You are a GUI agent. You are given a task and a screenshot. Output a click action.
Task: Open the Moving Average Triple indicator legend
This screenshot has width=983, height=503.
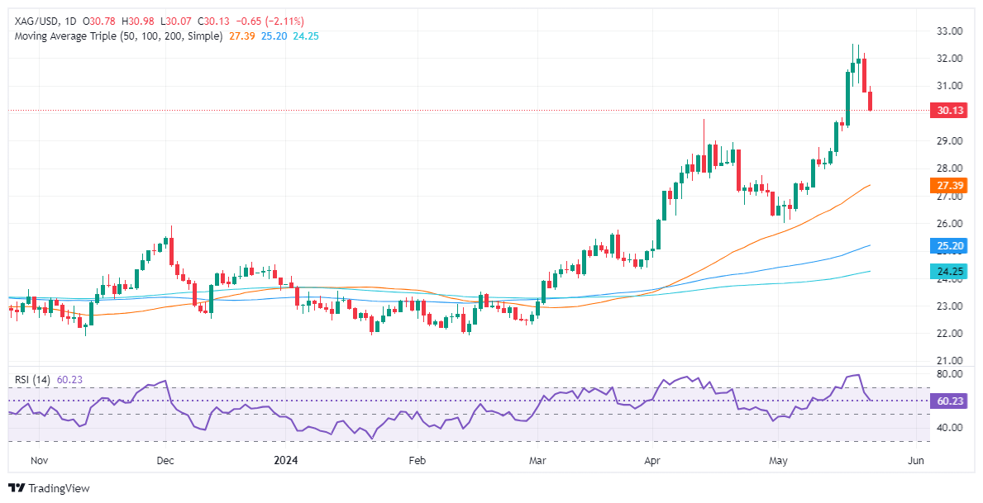pyautogui.click(x=117, y=36)
